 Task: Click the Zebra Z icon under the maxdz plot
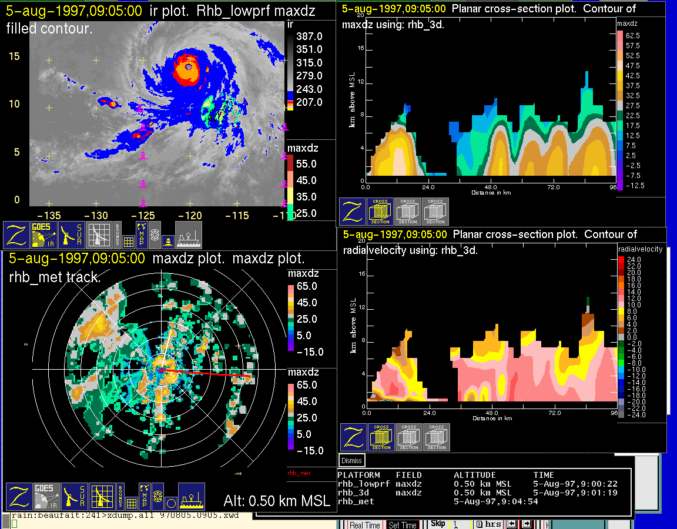pos(19,496)
